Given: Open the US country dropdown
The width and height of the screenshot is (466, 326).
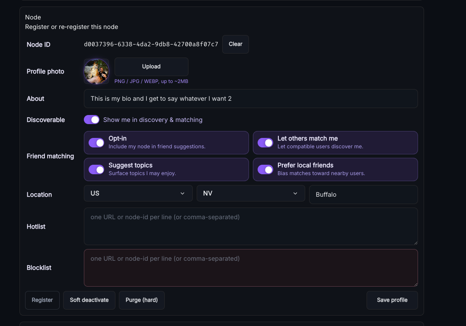Looking at the screenshot, I should tap(138, 193).
